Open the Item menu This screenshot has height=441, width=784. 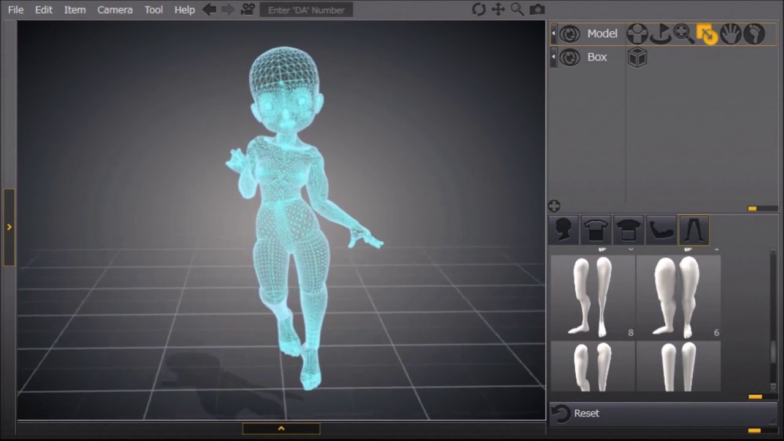(75, 10)
